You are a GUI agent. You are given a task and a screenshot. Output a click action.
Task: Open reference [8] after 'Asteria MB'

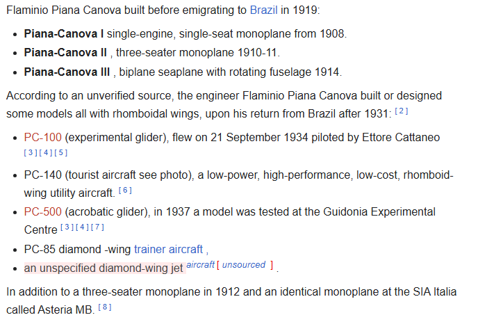104,307
